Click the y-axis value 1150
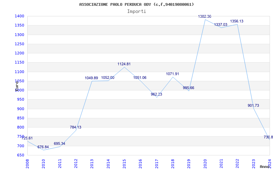This screenshot has width=273, height=170. (19, 63)
